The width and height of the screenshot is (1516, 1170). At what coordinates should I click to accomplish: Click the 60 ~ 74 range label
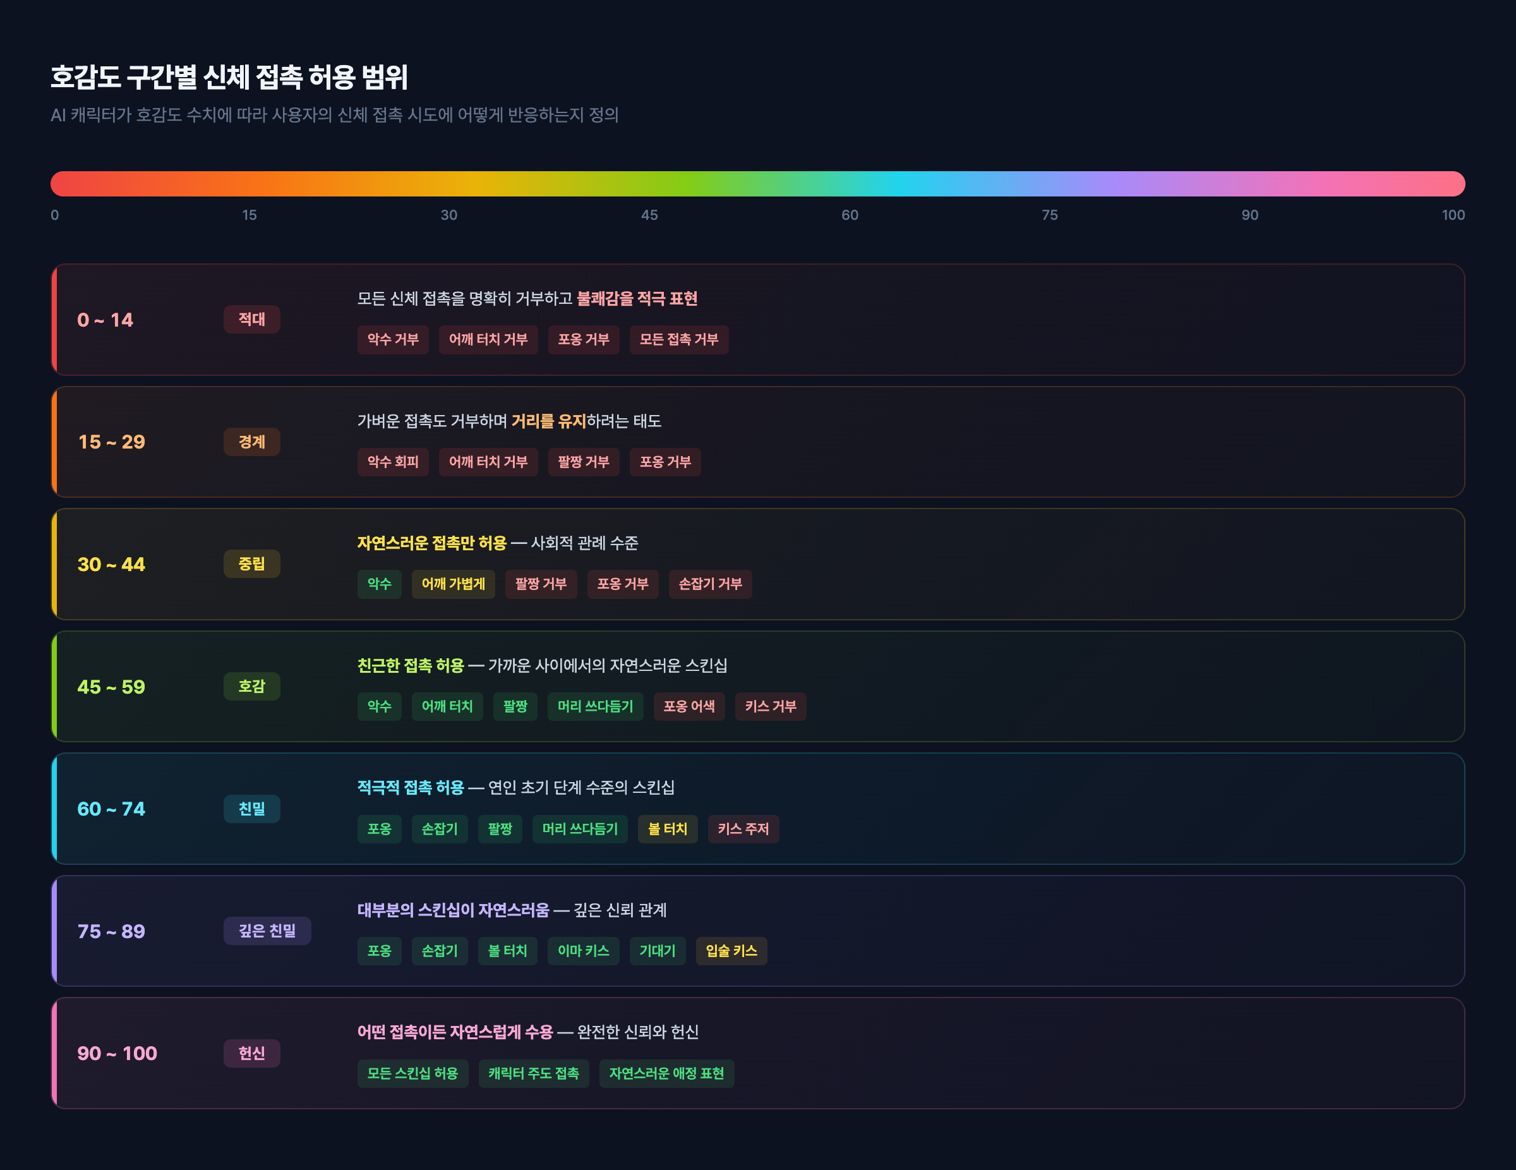111,809
